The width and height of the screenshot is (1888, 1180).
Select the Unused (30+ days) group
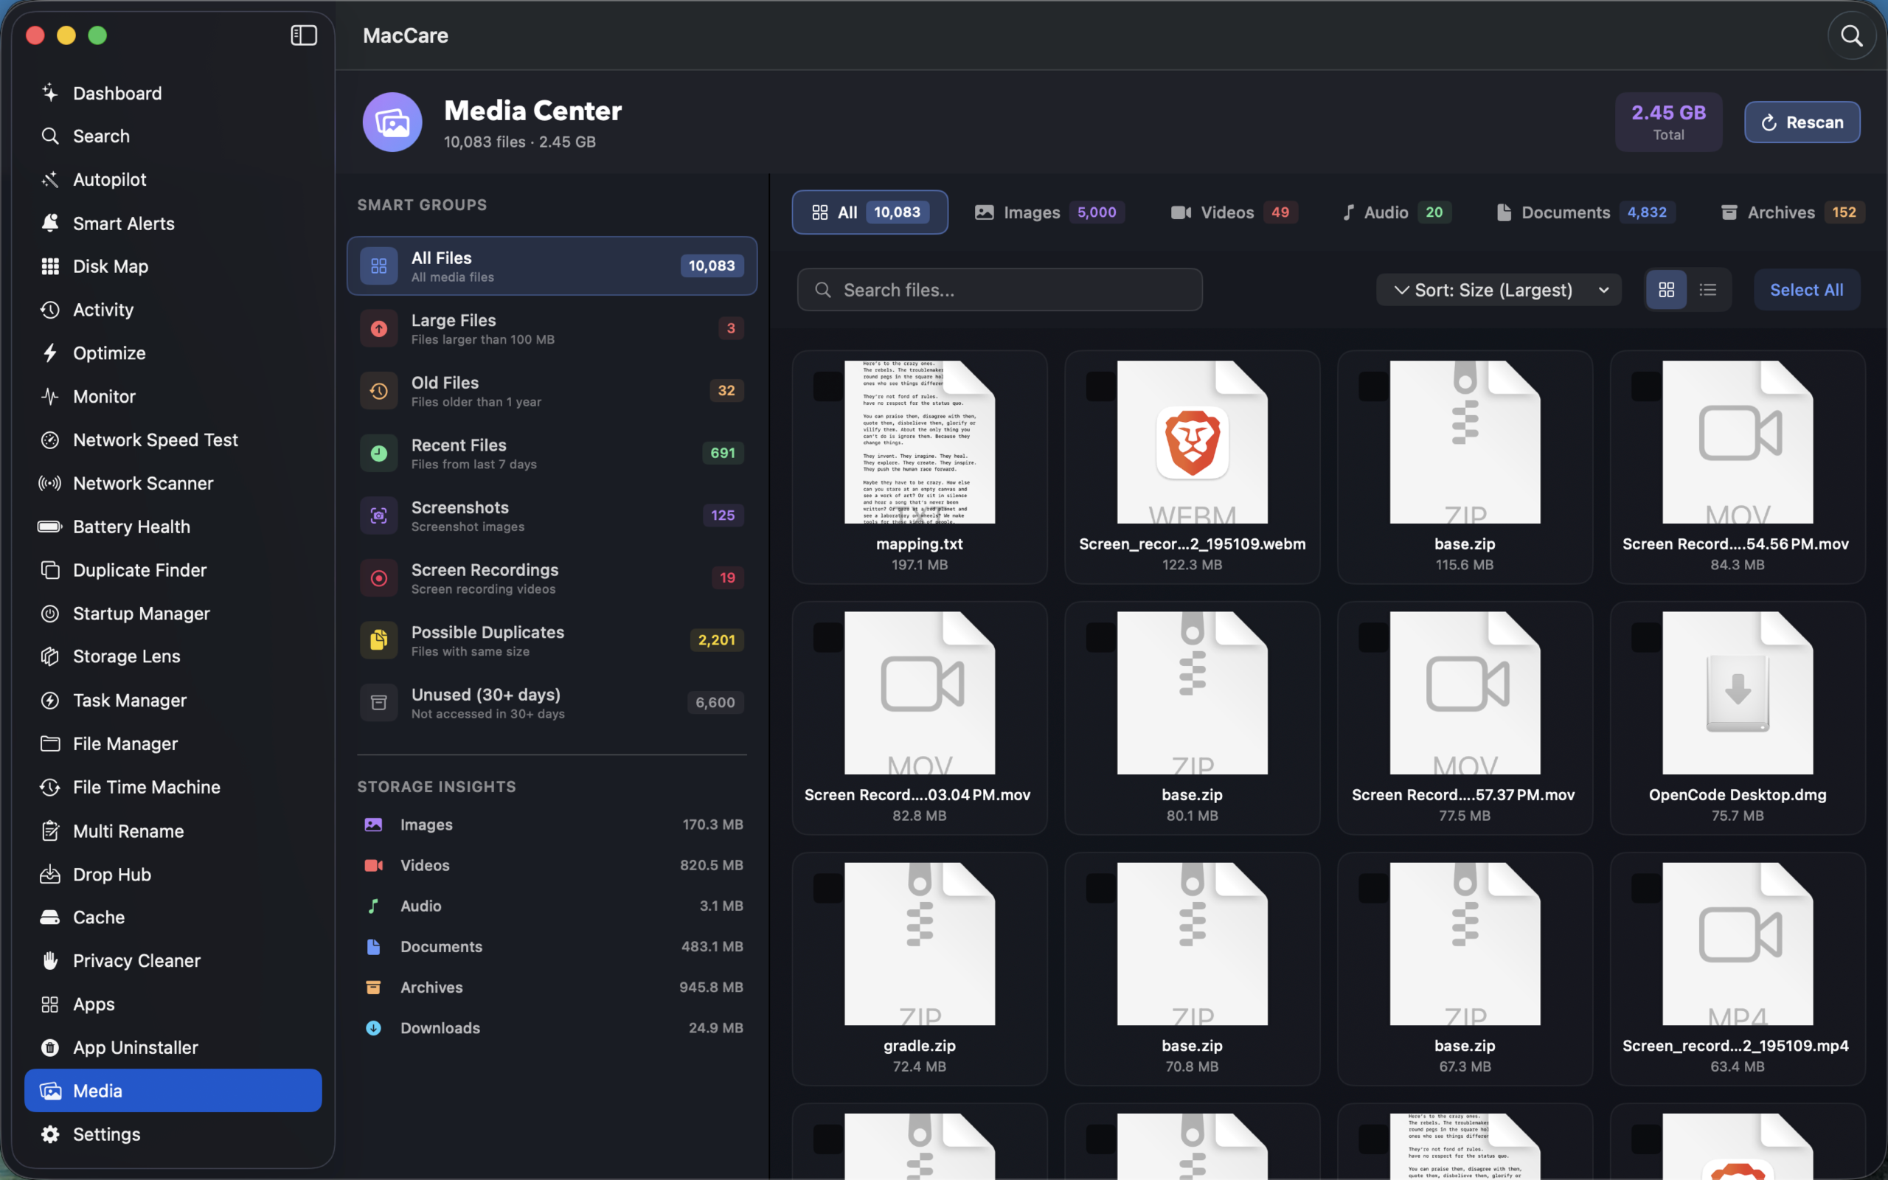552,702
